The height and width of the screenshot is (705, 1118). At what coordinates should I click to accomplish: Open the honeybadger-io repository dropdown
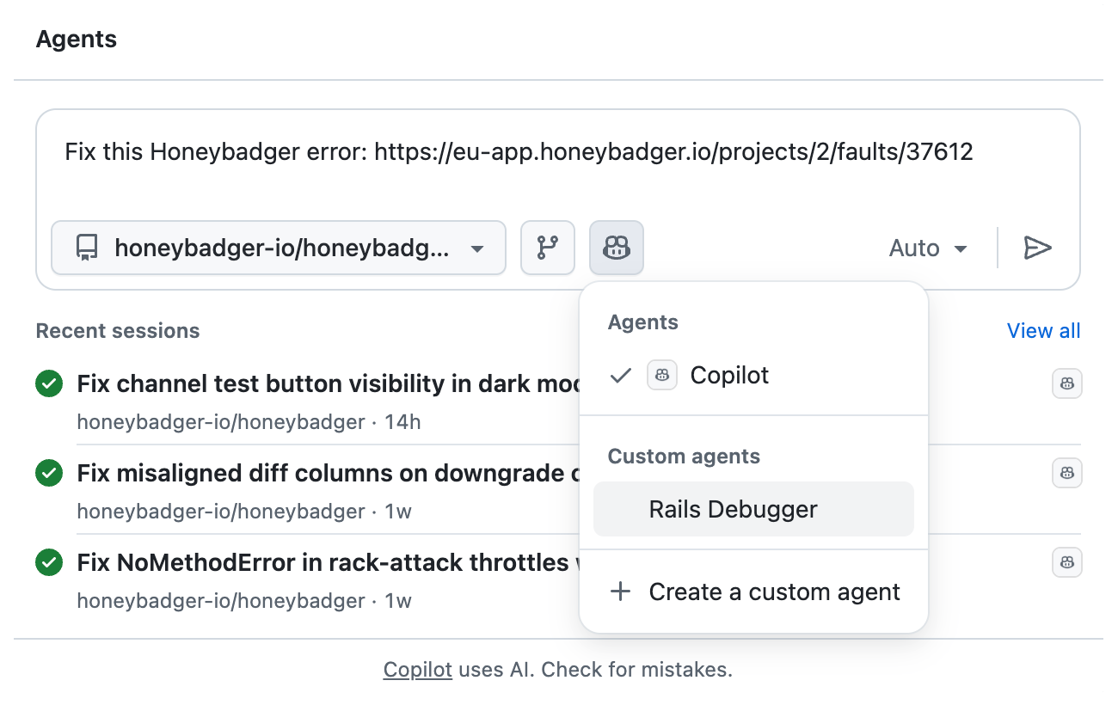tap(278, 248)
